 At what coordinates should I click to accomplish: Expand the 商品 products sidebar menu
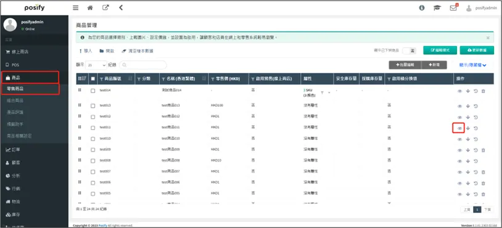(x=30, y=78)
